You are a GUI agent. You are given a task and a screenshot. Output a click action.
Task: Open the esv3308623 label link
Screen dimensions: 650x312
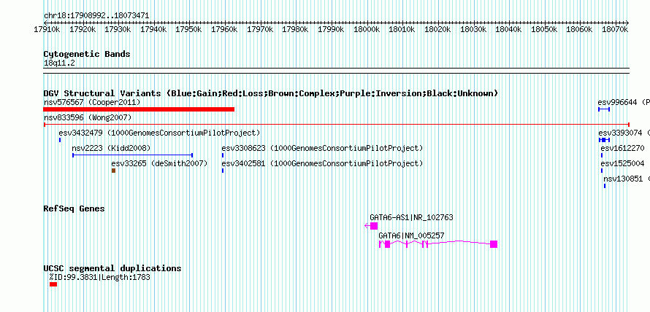click(322, 148)
